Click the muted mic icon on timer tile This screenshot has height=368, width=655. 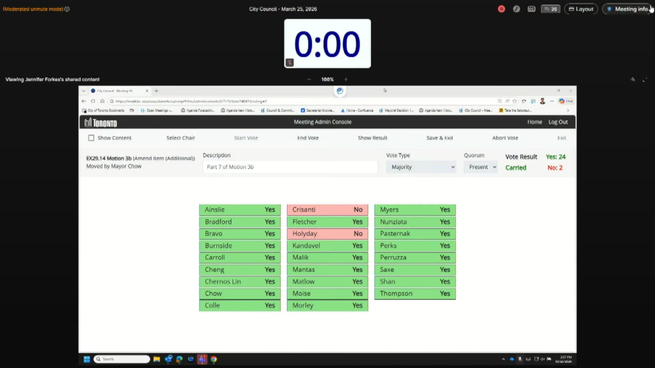pos(290,62)
